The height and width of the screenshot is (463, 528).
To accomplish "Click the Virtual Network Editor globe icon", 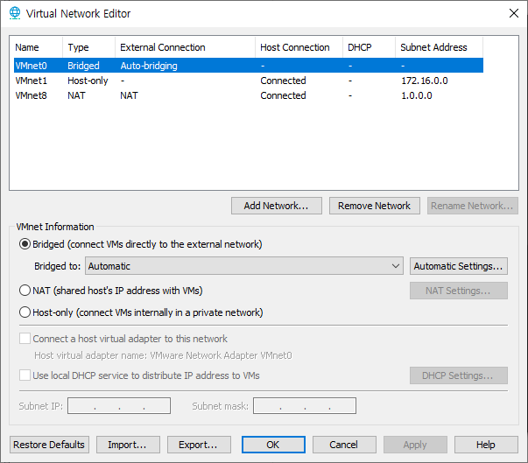I will pyautogui.click(x=15, y=13).
